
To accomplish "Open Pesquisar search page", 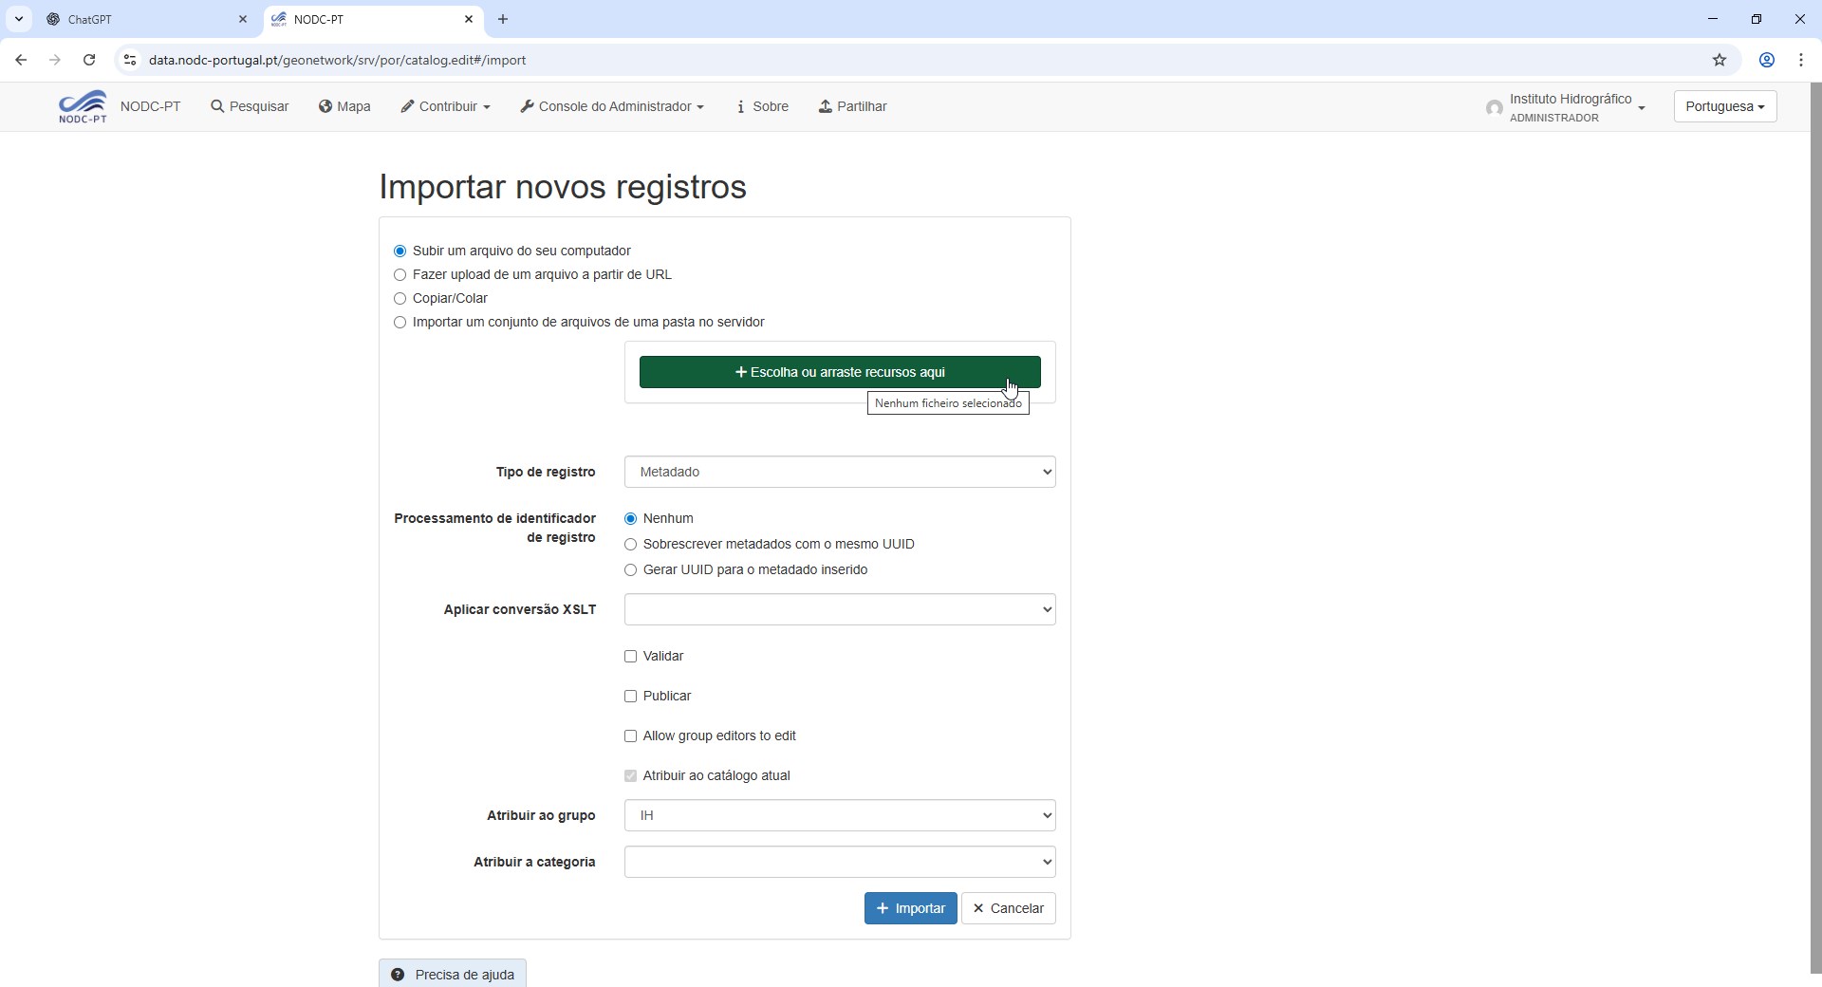I will point(250,106).
